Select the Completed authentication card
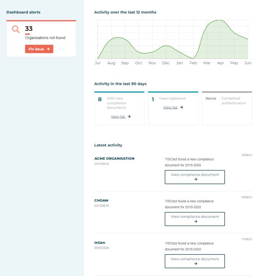 (227, 108)
